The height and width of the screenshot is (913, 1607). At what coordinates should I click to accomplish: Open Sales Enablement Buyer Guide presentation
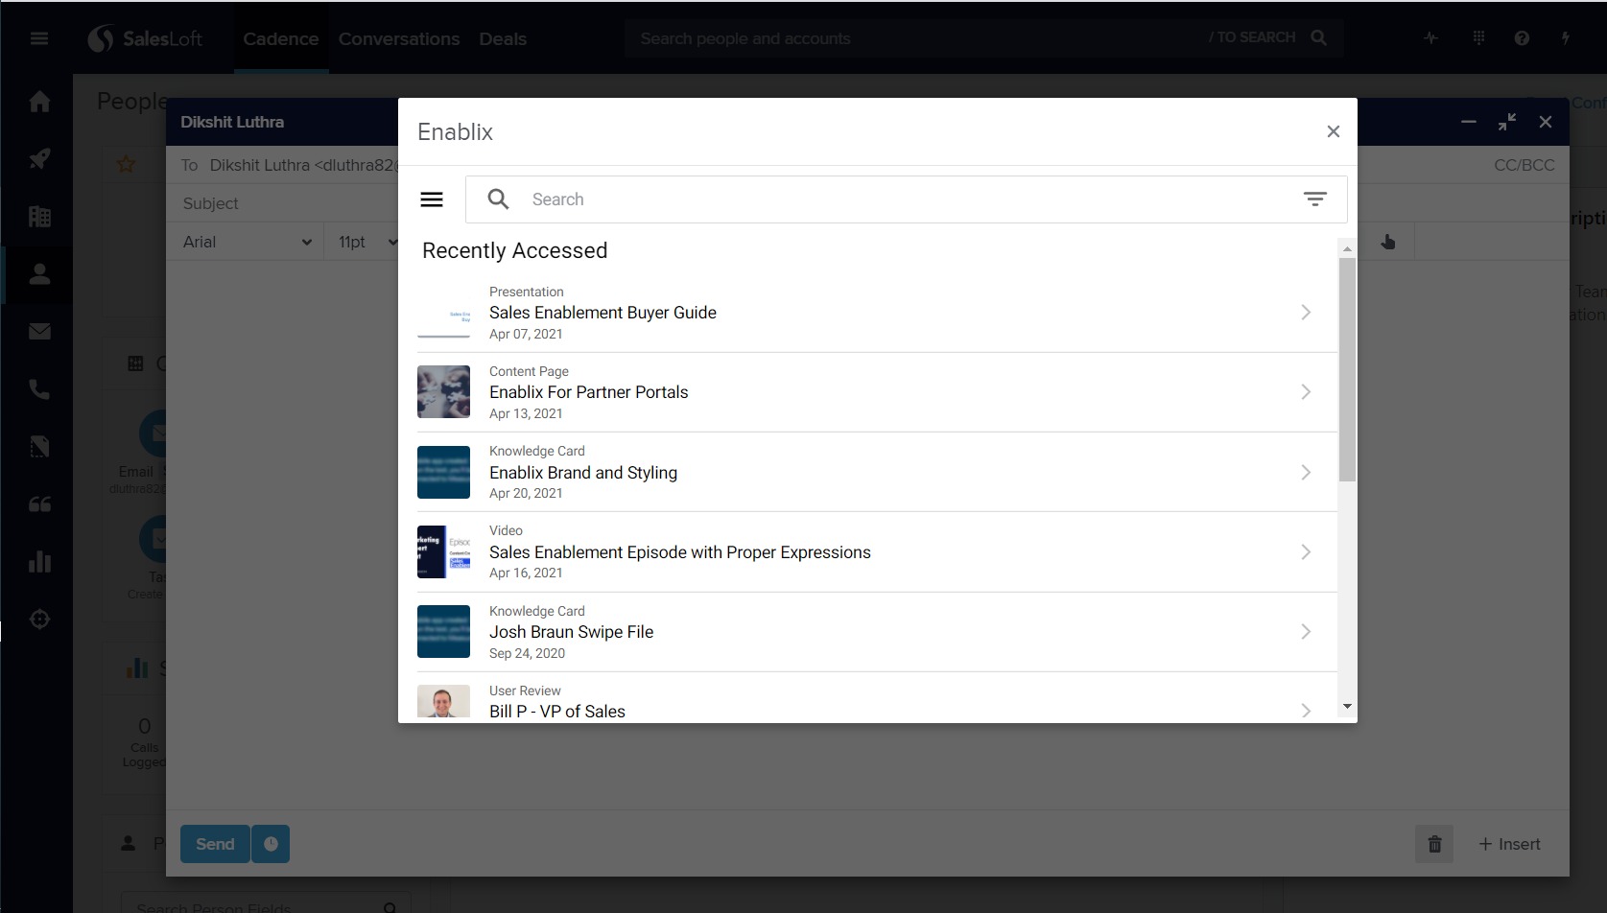point(603,313)
